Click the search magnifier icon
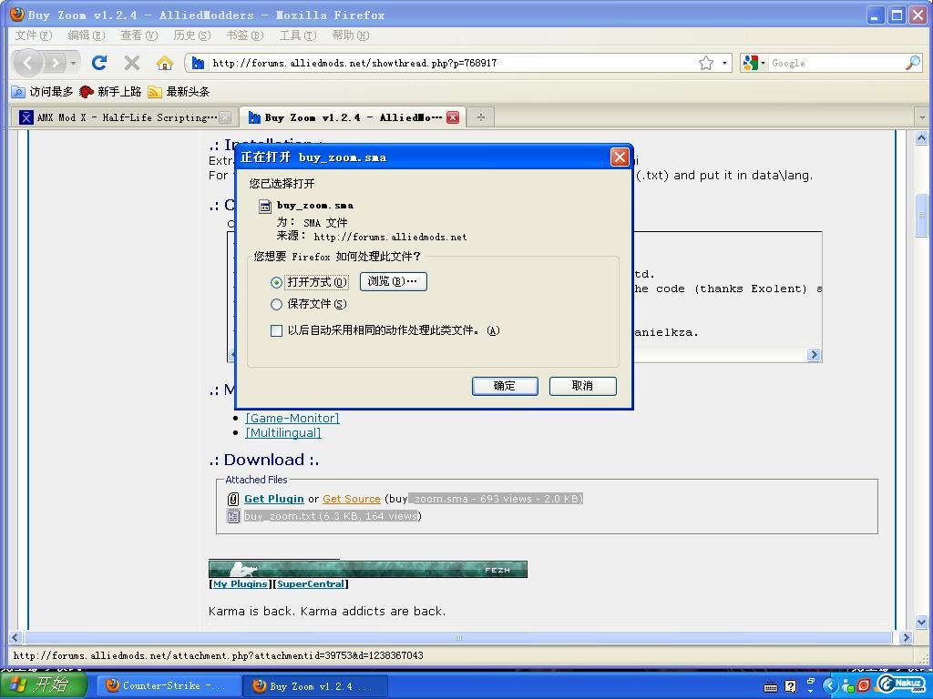This screenshot has width=933, height=699. [912, 63]
